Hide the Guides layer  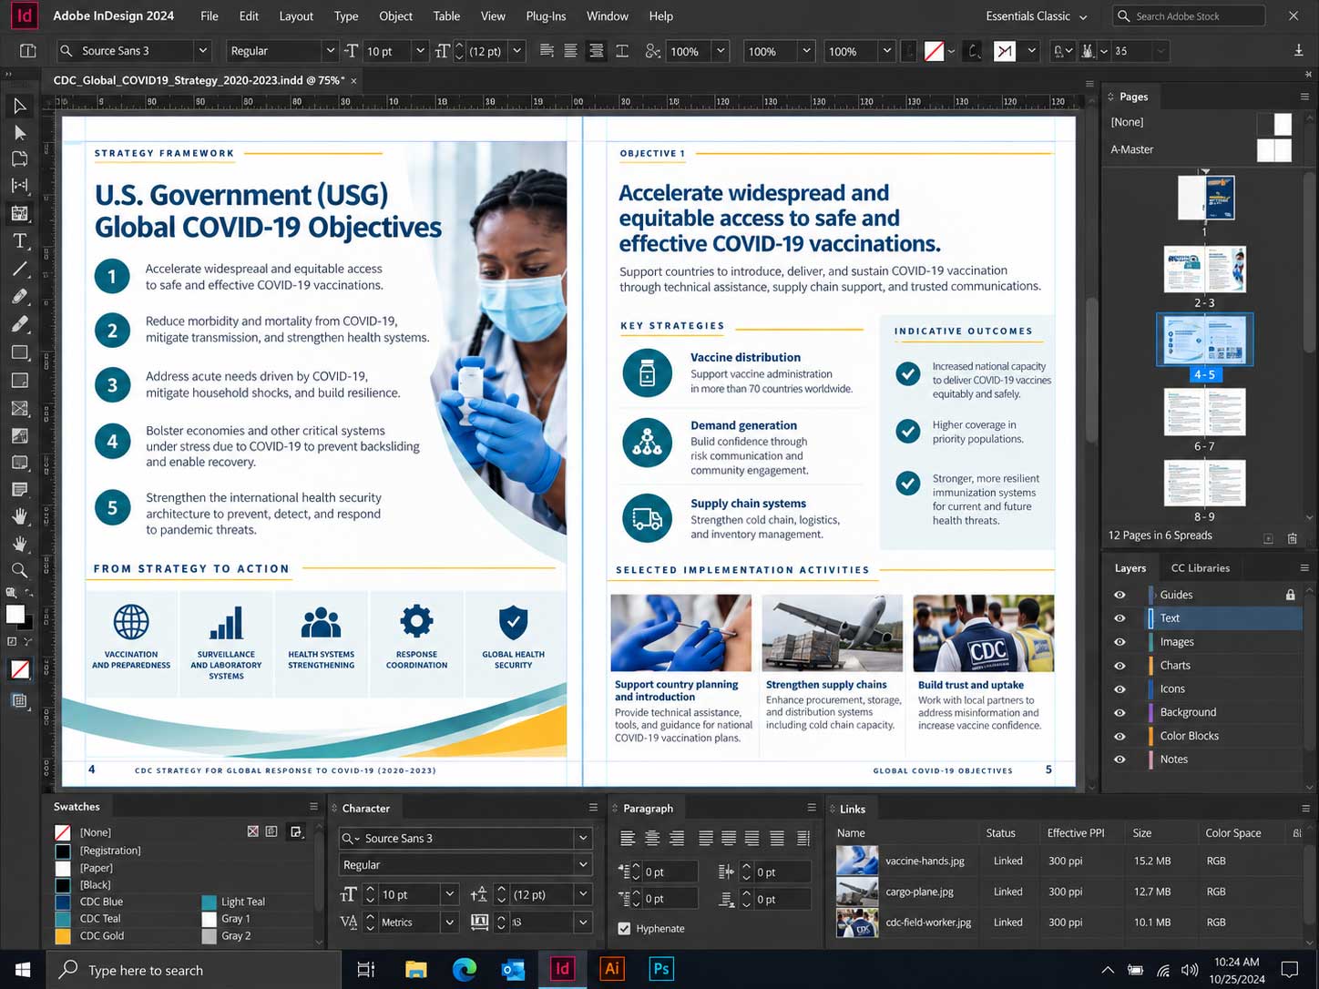point(1120,595)
